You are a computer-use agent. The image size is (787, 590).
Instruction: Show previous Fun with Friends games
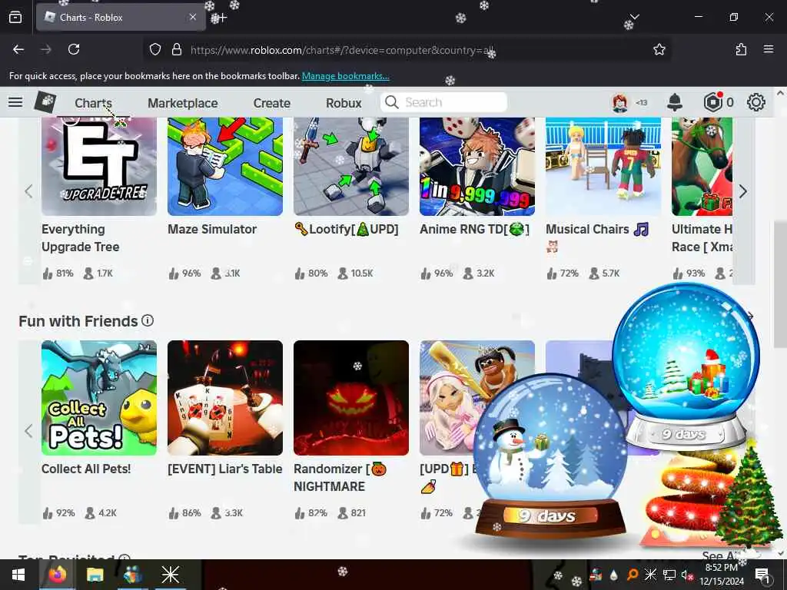[x=28, y=431]
